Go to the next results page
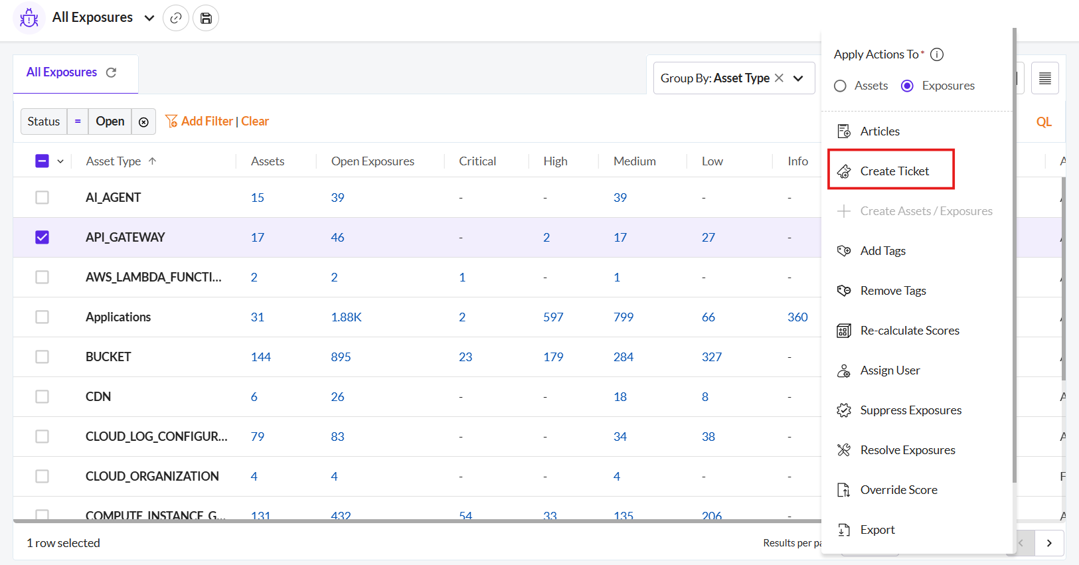This screenshot has height=565, width=1079. click(1049, 543)
